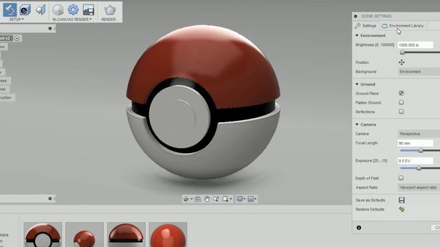Start In-Canvas Render with play sphere
Screen dimensions: 440x247
point(58,10)
